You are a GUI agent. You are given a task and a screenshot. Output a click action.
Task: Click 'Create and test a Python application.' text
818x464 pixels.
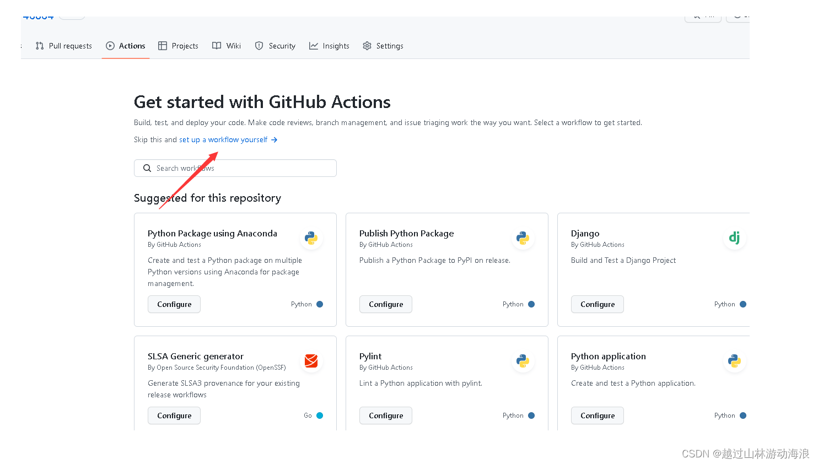[x=633, y=383]
